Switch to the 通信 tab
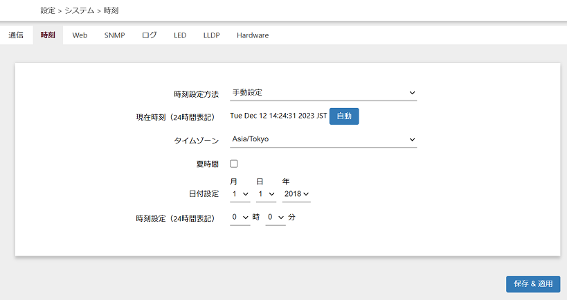The image size is (567, 300). tap(16, 35)
